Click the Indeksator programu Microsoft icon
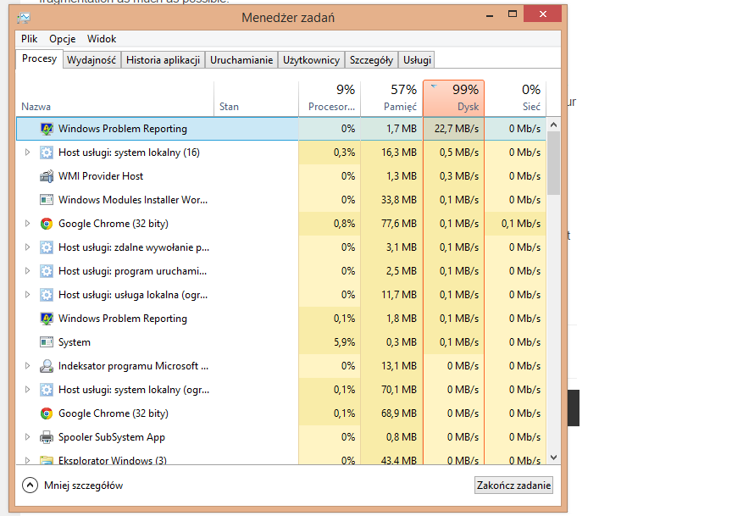Viewport: 732px width, 516px height. tap(47, 366)
